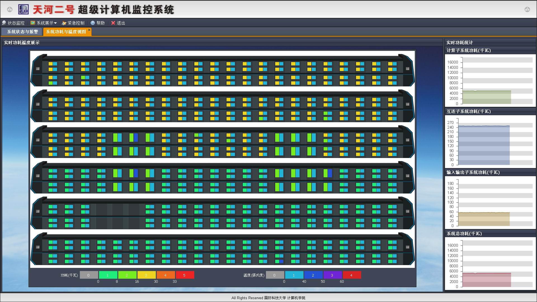Viewport: 537px width, 302px height.
Task: Click the help (帮助) question mark icon
Action: pos(93,23)
